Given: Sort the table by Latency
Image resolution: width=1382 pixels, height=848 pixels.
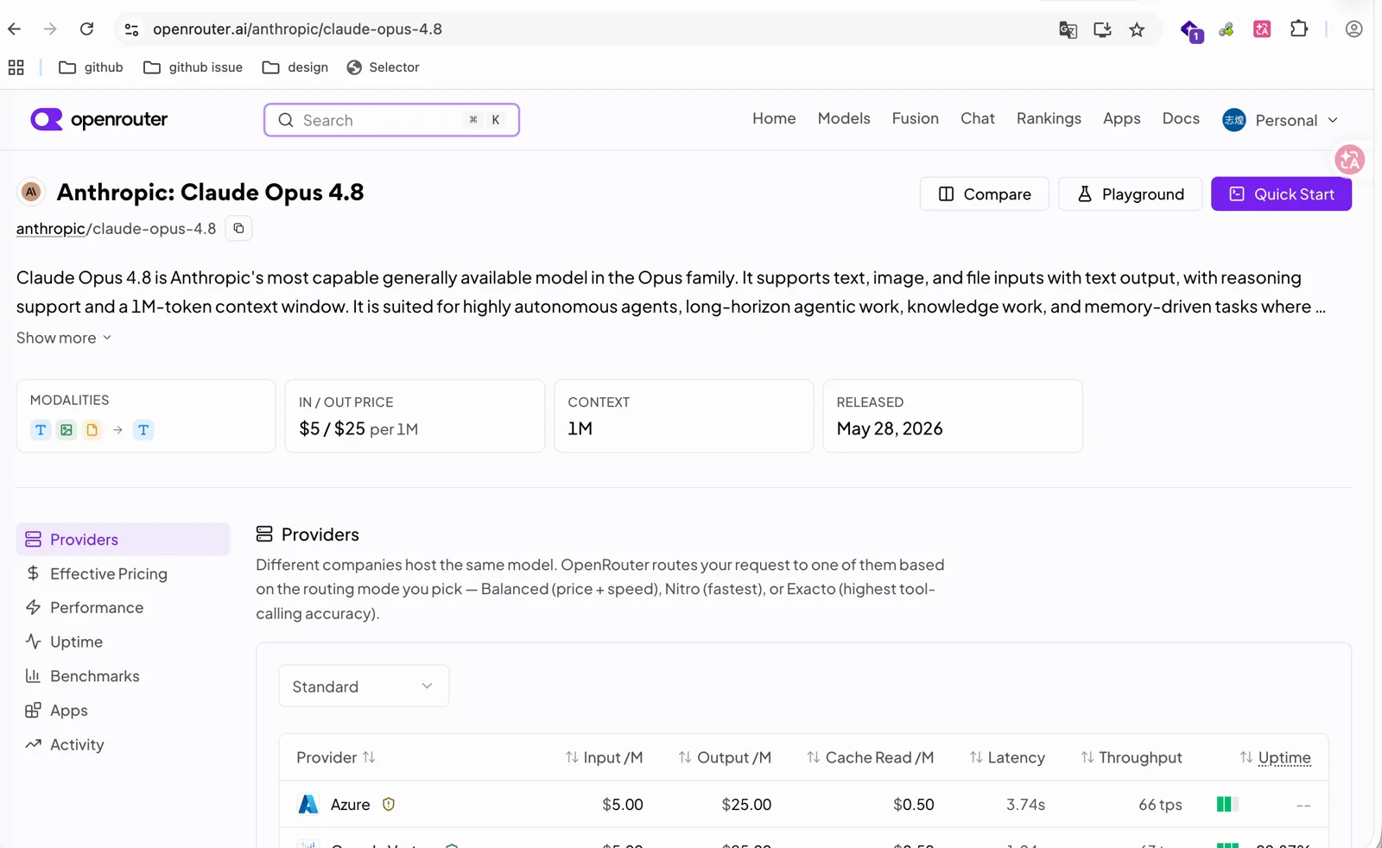Looking at the screenshot, I should click(x=1007, y=757).
